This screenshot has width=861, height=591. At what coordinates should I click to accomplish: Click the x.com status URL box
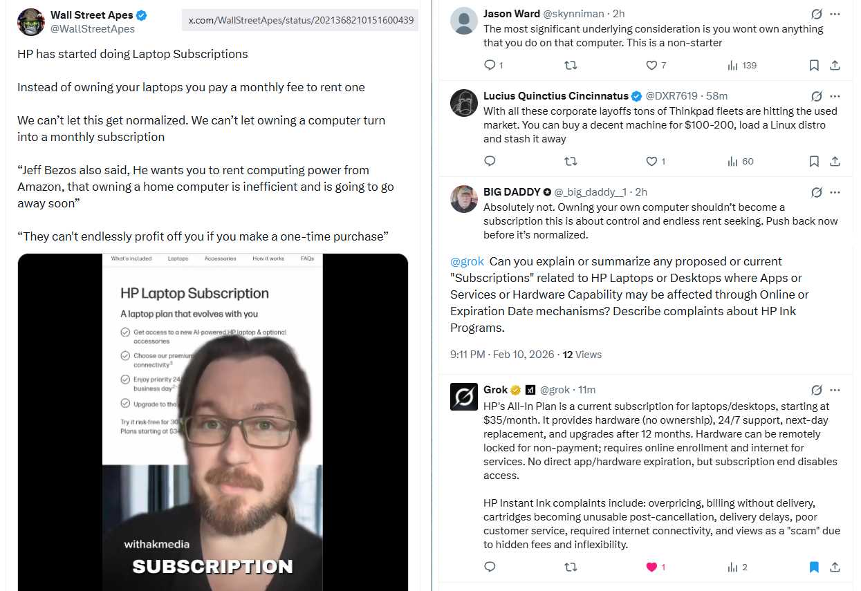pos(301,20)
